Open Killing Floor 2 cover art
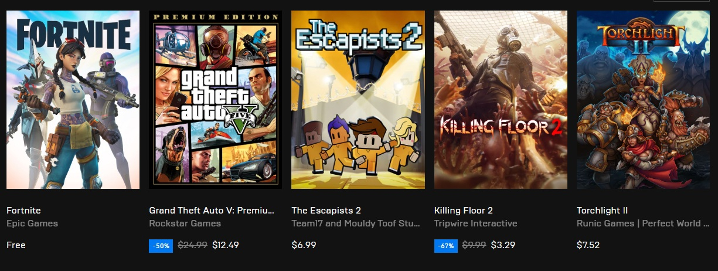This screenshot has height=271, width=718. coord(501,100)
